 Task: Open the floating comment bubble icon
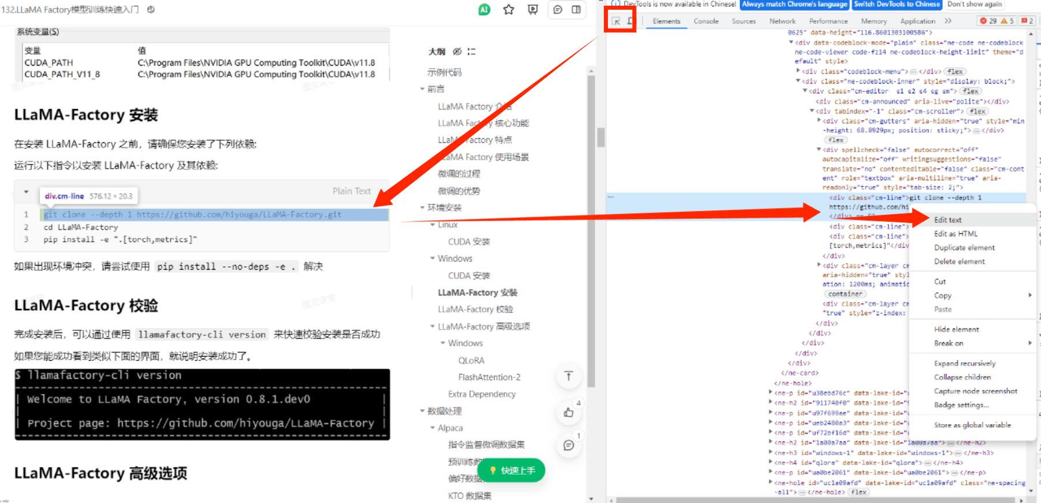[569, 445]
